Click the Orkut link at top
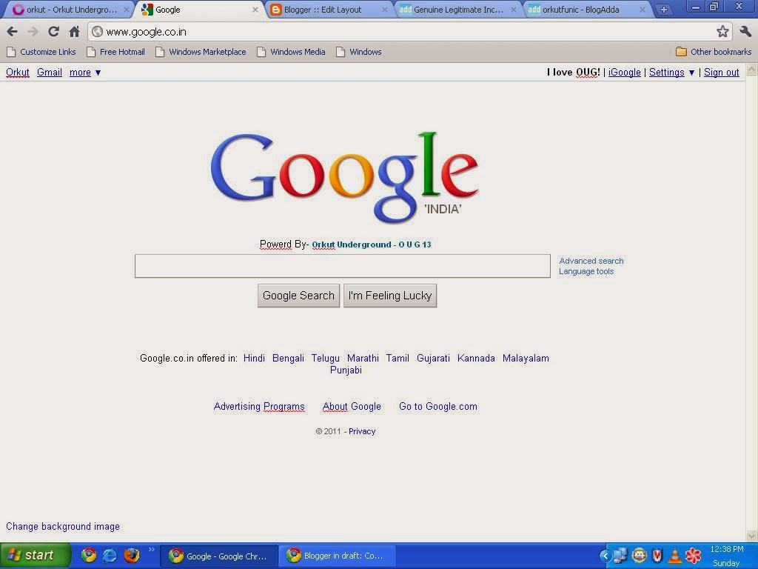 [18, 72]
